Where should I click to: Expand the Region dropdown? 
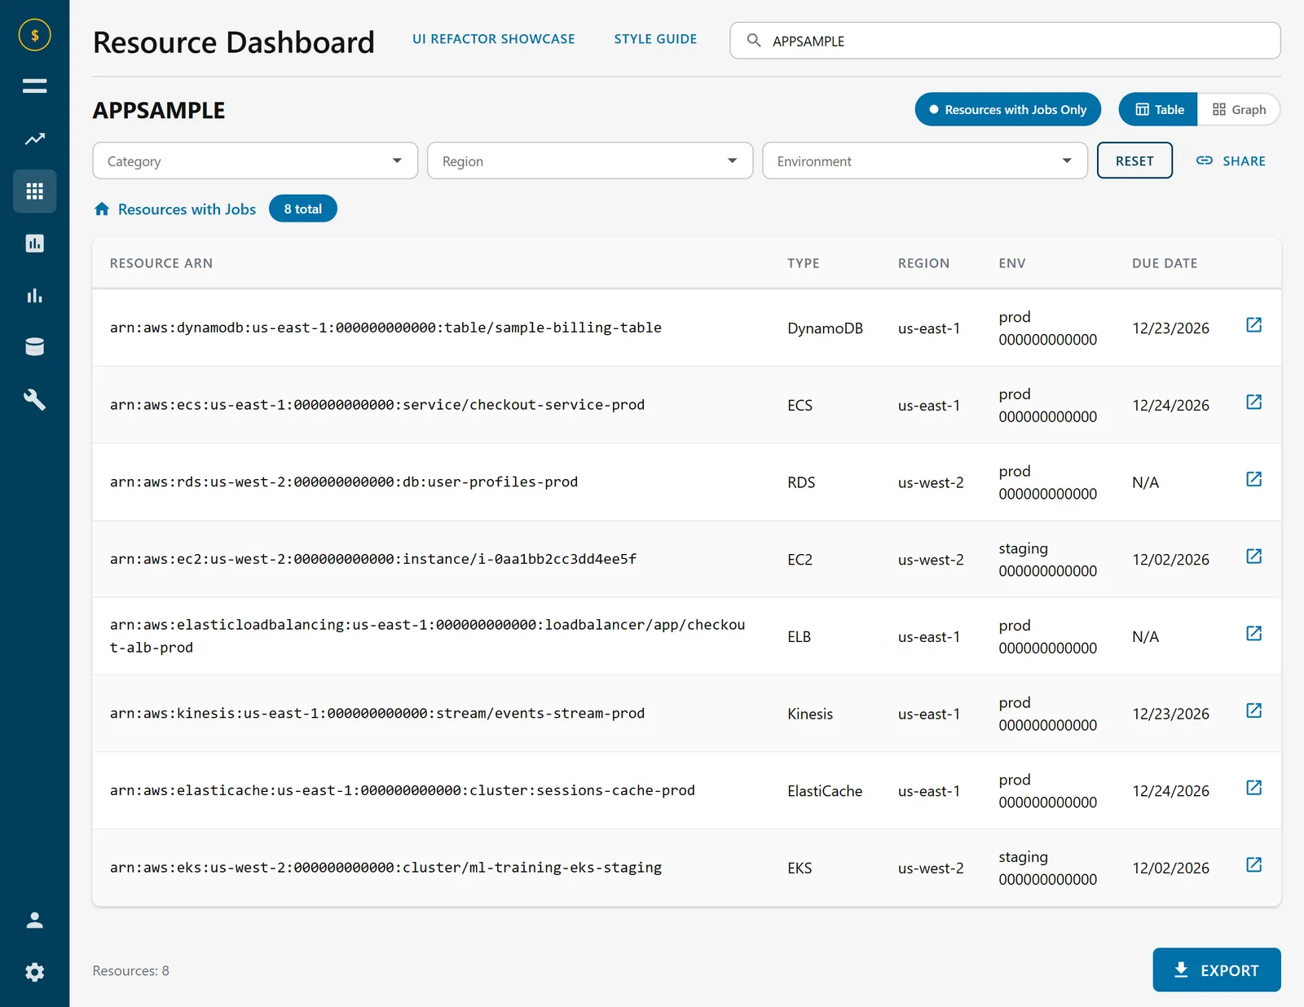590,161
